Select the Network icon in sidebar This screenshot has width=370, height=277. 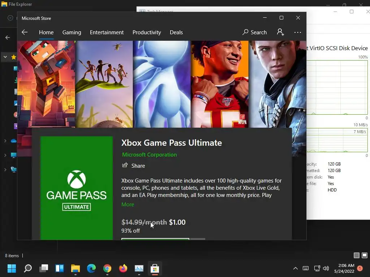pos(14,170)
